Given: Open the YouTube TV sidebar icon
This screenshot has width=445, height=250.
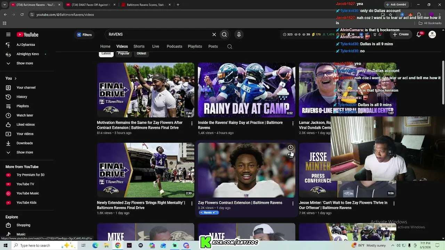Looking at the screenshot, I should pos(8,184).
